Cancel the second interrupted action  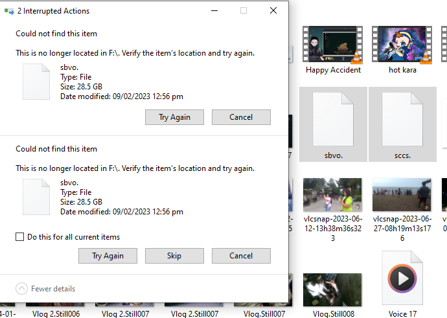pyautogui.click(x=241, y=256)
